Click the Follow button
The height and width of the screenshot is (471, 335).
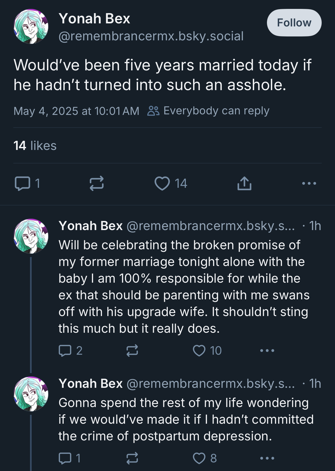(x=294, y=23)
